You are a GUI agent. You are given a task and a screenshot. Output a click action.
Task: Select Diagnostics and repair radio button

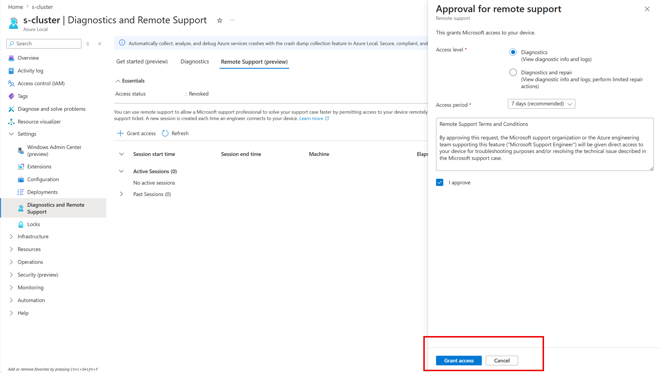(513, 72)
